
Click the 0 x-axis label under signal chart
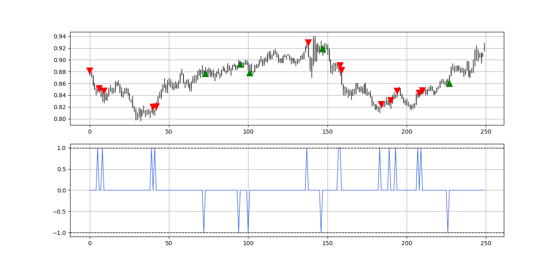[90, 243]
